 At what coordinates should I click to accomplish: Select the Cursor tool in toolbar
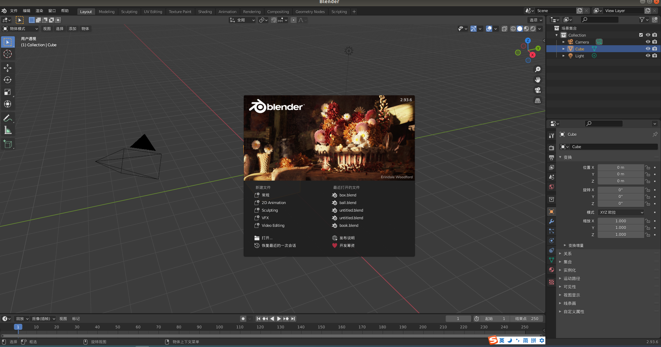coord(8,54)
